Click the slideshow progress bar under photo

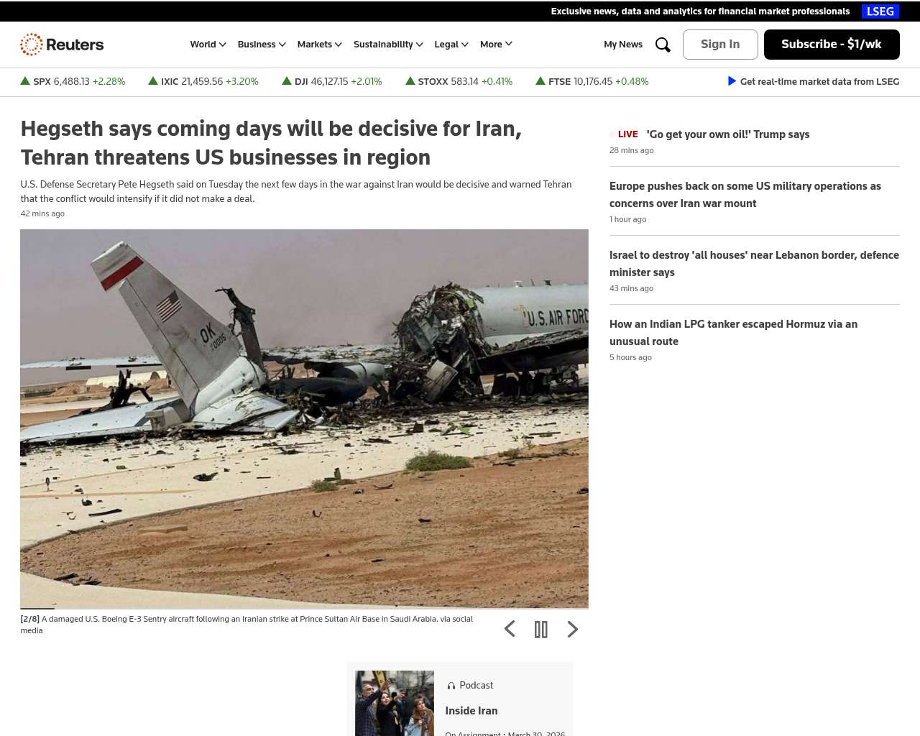pyautogui.click(x=304, y=609)
